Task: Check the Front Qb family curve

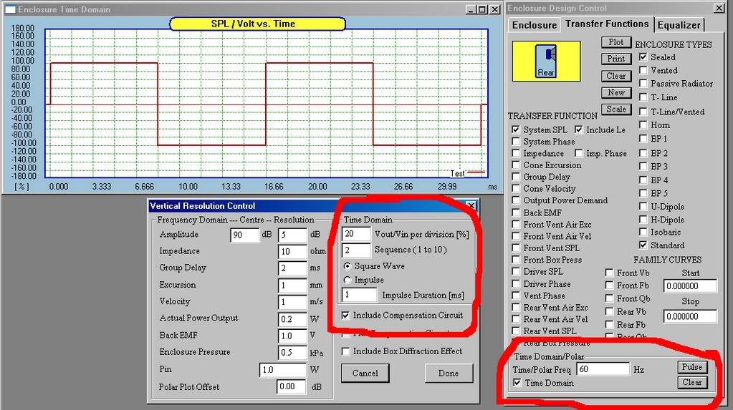Action: pyautogui.click(x=609, y=298)
